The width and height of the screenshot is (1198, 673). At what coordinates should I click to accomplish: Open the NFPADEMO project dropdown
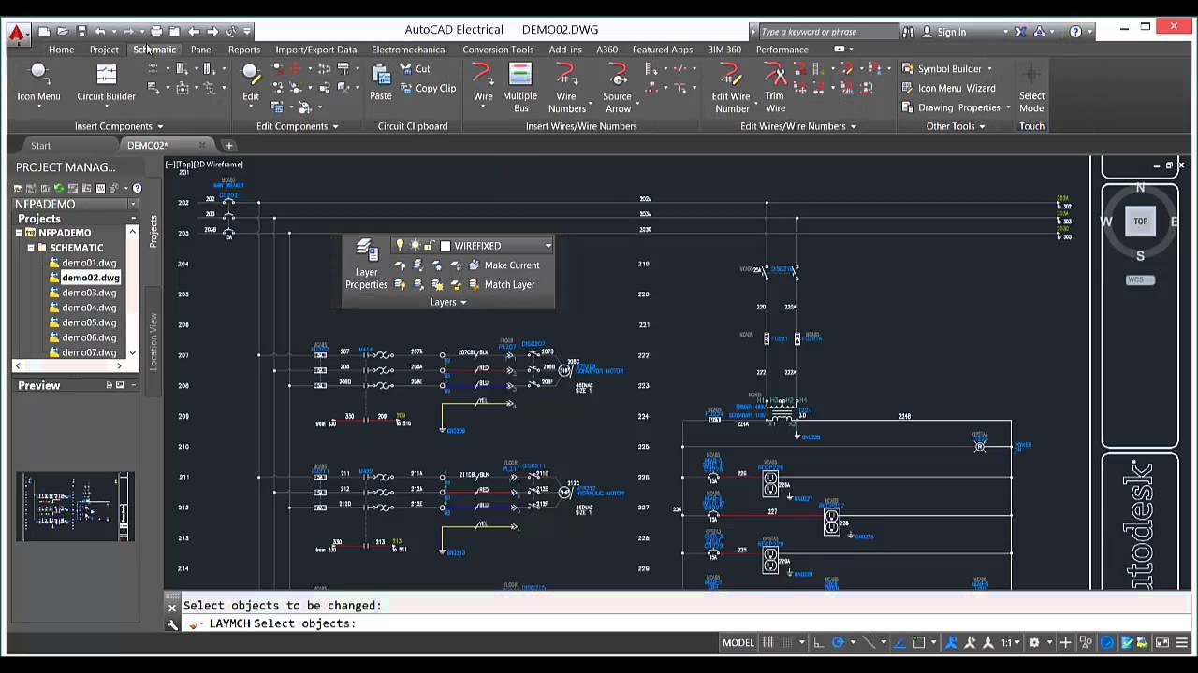tap(133, 204)
